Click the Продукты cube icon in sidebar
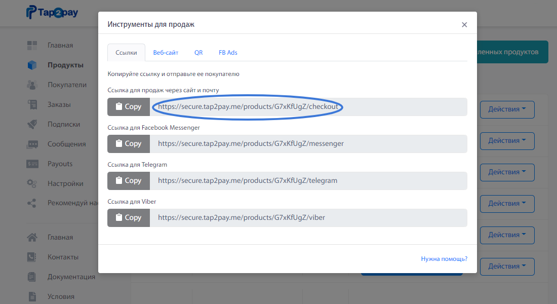 pyautogui.click(x=32, y=65)
